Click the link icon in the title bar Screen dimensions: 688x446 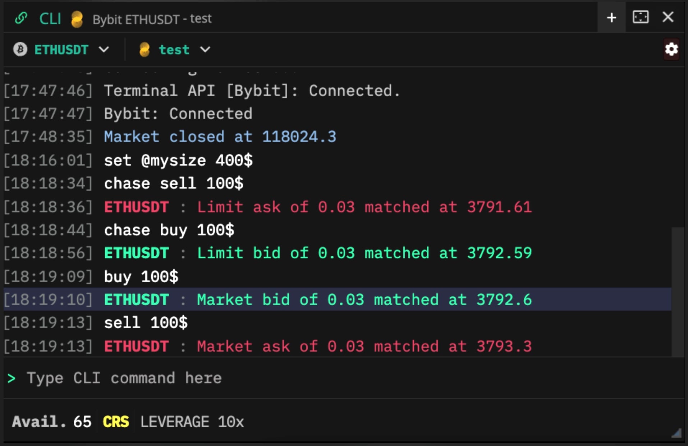click(x=22, y=18)
